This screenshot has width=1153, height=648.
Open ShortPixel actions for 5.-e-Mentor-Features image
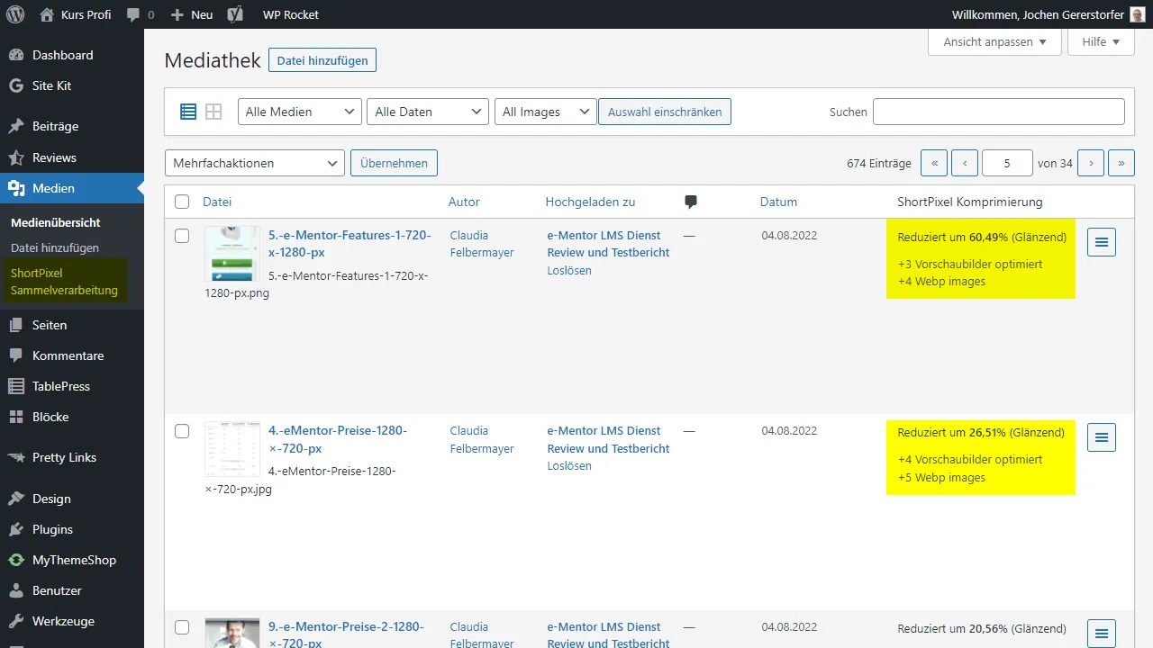pyautogui.click(x=1102, y=242)
